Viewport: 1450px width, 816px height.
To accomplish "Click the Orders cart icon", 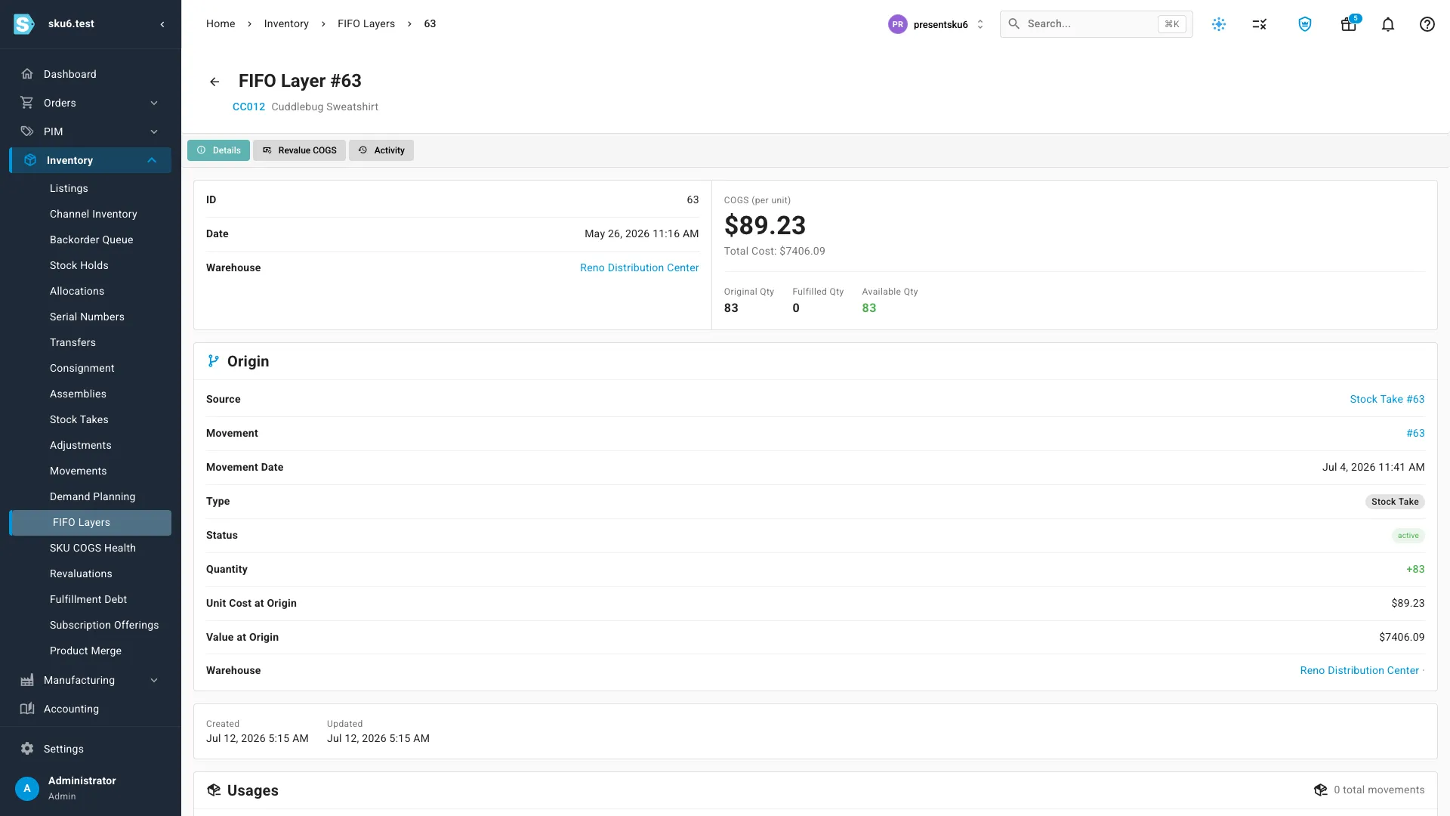I will tap(27, 103).
